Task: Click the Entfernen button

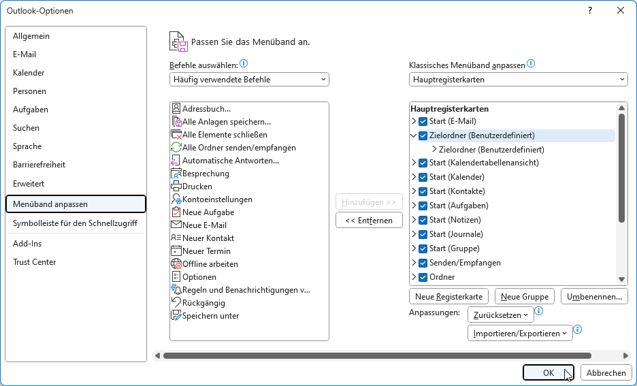Action: 369,220
